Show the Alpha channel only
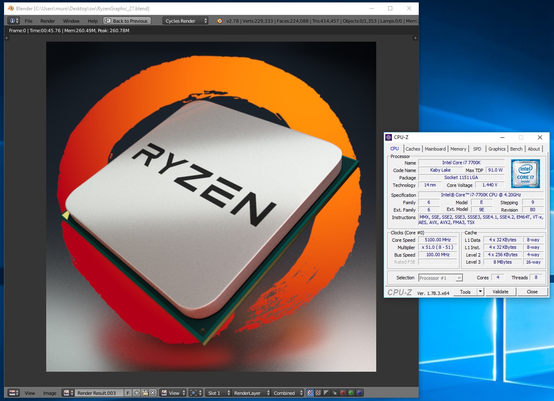 pyautogui.click(x=326, y=393)
